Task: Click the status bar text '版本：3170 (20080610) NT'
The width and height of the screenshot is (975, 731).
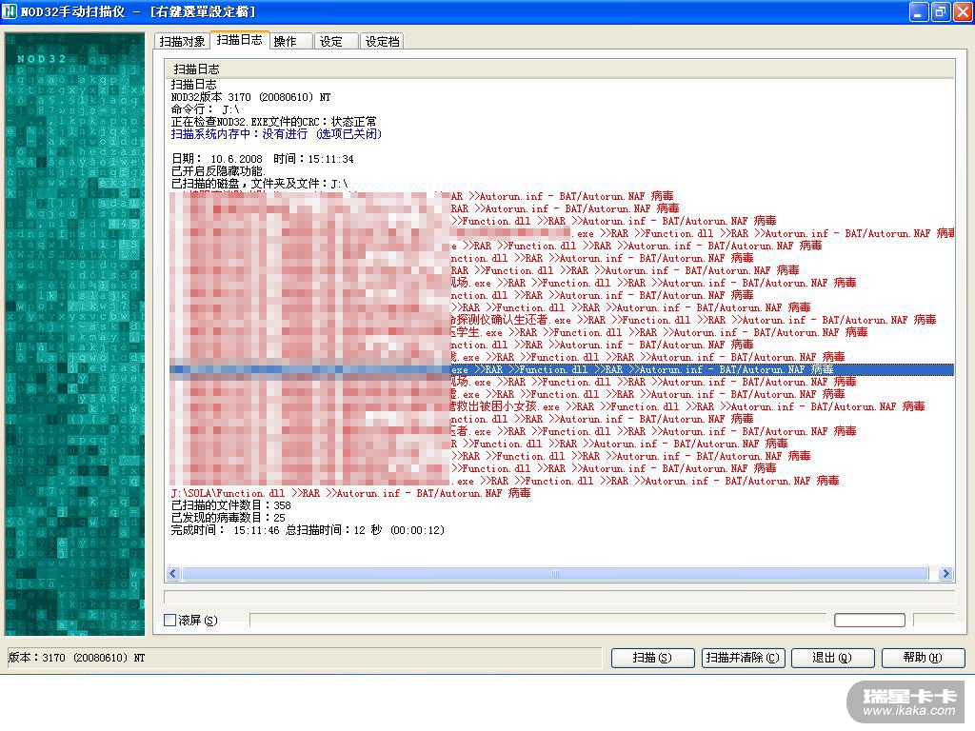Action: tap(76, 657)
